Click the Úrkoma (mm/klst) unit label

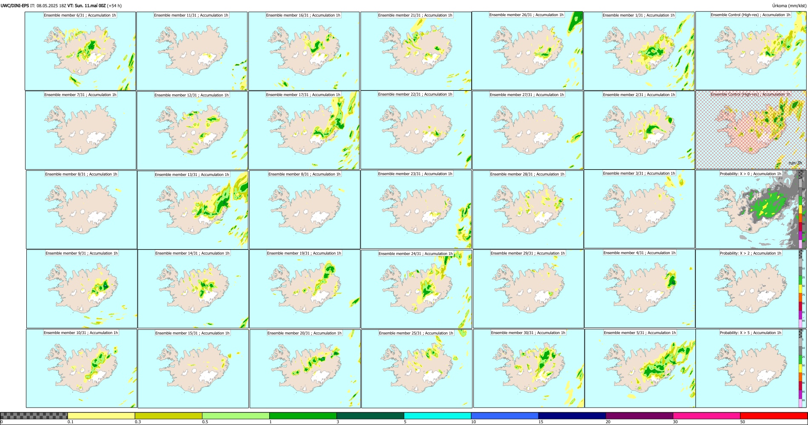click(x=789, y=6)
